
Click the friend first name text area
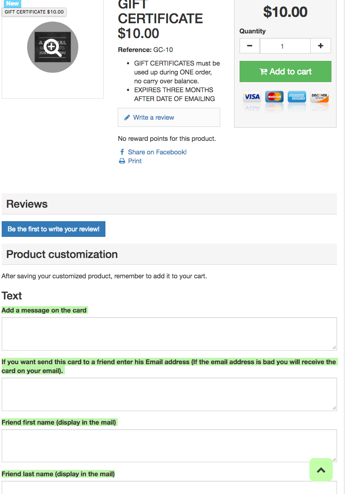click(x=169, y=446)
